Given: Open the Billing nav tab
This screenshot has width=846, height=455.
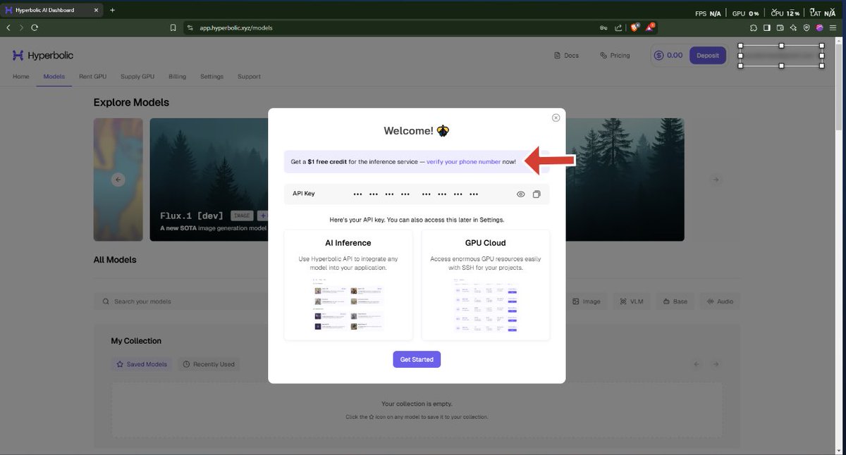Looking at the screenshot, I should click(177, 77).
